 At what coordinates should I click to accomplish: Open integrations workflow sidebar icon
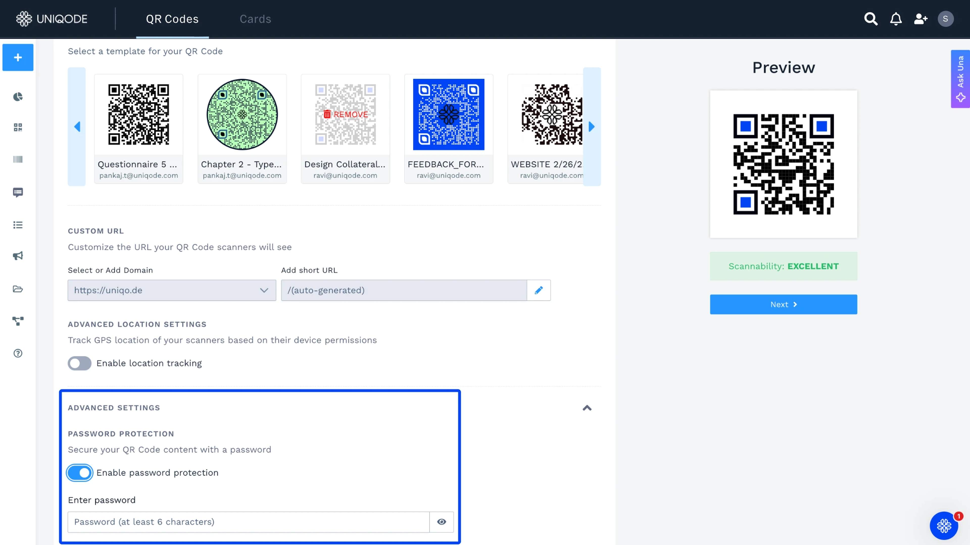(18, 321)
